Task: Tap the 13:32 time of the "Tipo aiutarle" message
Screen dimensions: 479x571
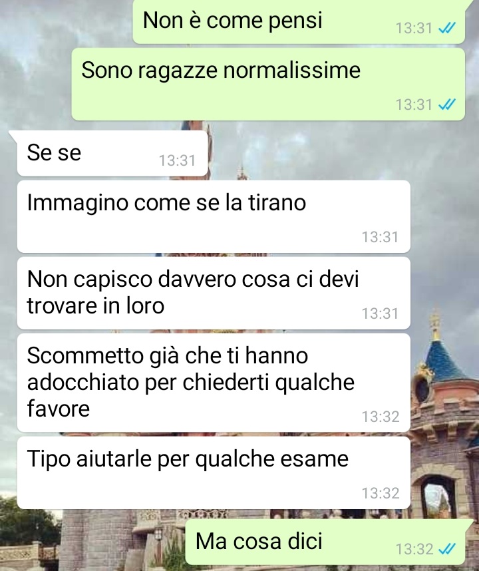Action: point(381,493)
